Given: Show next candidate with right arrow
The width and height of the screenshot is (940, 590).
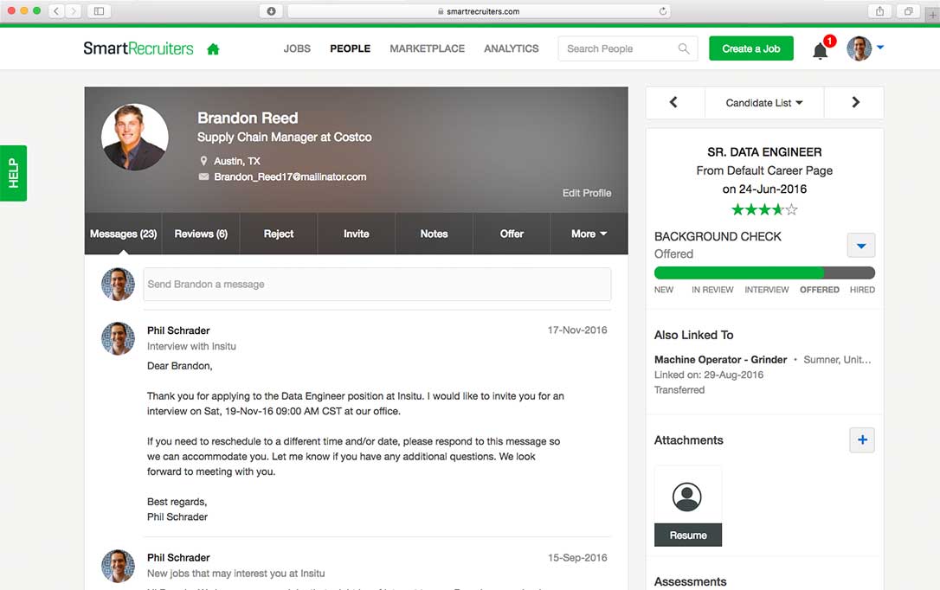Looking at the screenshot, I should point(855,102).
